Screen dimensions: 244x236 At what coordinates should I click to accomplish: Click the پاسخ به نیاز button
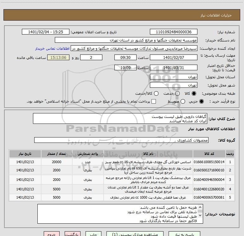tap(184, 234)
